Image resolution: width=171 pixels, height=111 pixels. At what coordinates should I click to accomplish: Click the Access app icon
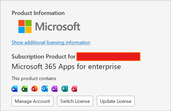[x=74, y=89]
